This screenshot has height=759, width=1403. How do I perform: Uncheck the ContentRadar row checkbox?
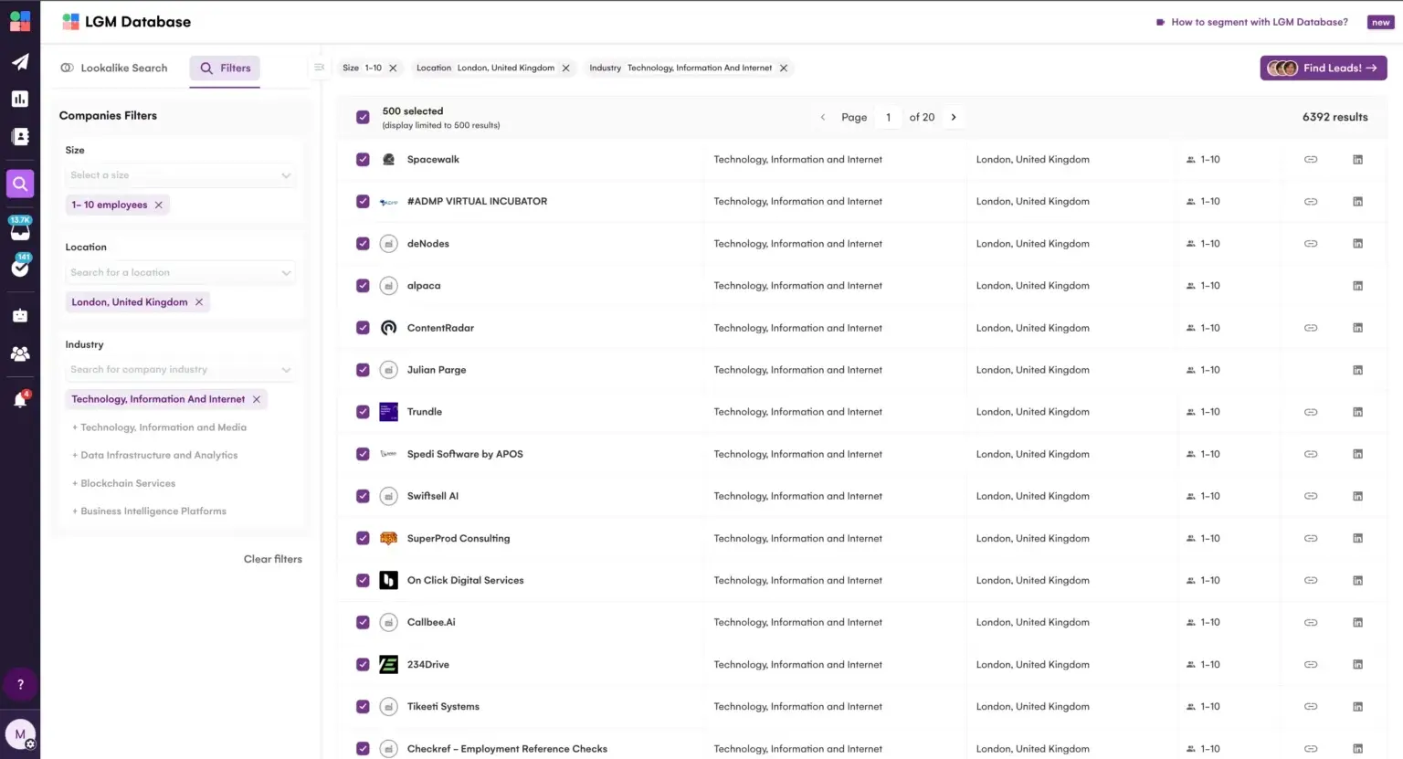[x=363, y=328]
